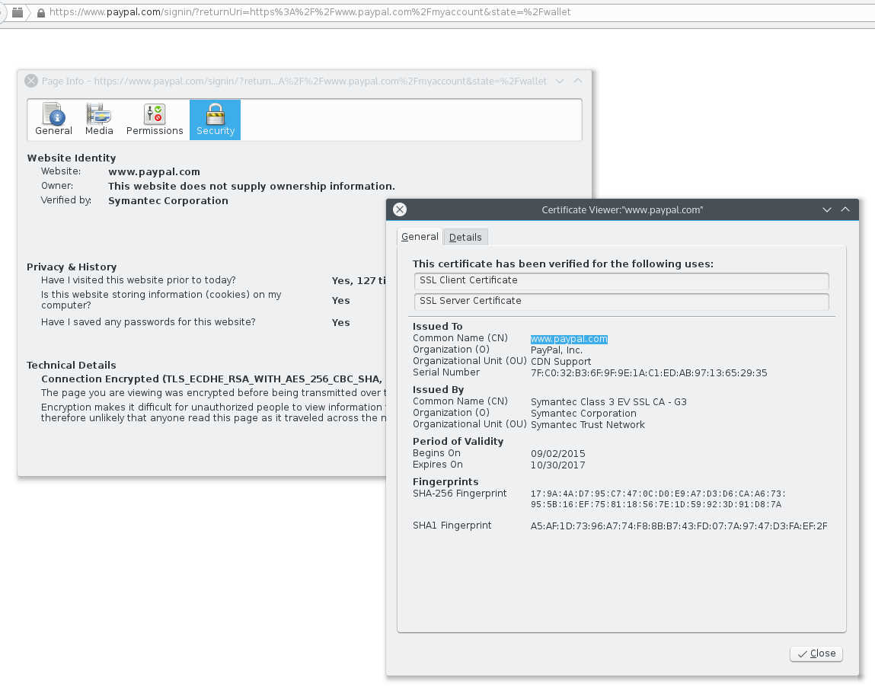Click the visit count 'Yes, 127 ti' text
This screenshot has width=875, height=687.
tap(359, 281)
